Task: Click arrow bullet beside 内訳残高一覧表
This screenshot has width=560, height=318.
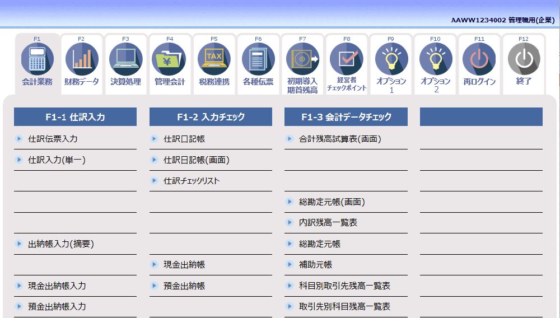Action: tap(290, 222)
